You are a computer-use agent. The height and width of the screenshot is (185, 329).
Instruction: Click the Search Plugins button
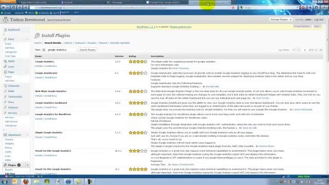[87, 50]
